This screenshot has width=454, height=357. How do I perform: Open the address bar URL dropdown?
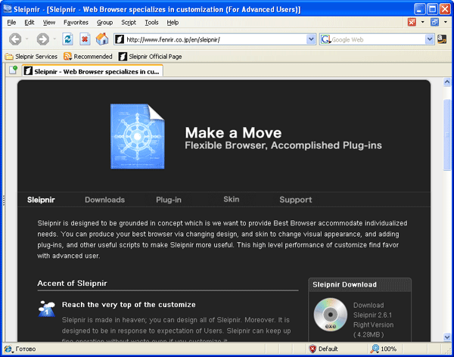tap(311, 39)
